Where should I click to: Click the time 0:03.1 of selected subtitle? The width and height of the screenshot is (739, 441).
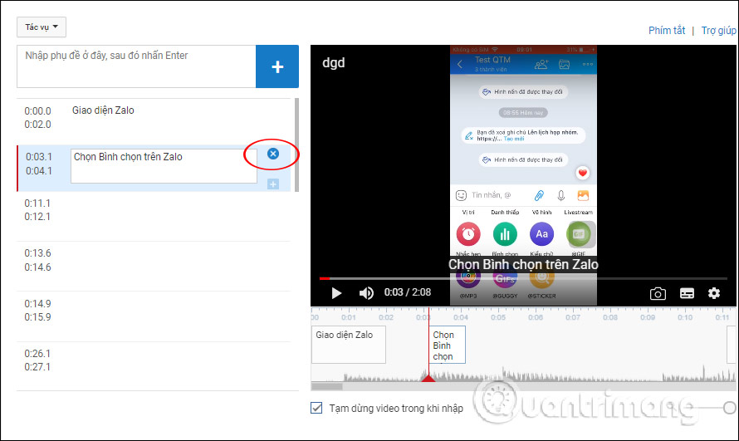[x=39, y=157]
